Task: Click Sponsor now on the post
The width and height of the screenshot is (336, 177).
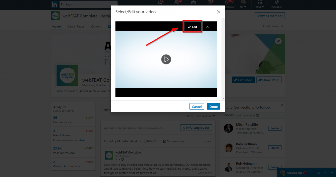Action: point(174,141)
